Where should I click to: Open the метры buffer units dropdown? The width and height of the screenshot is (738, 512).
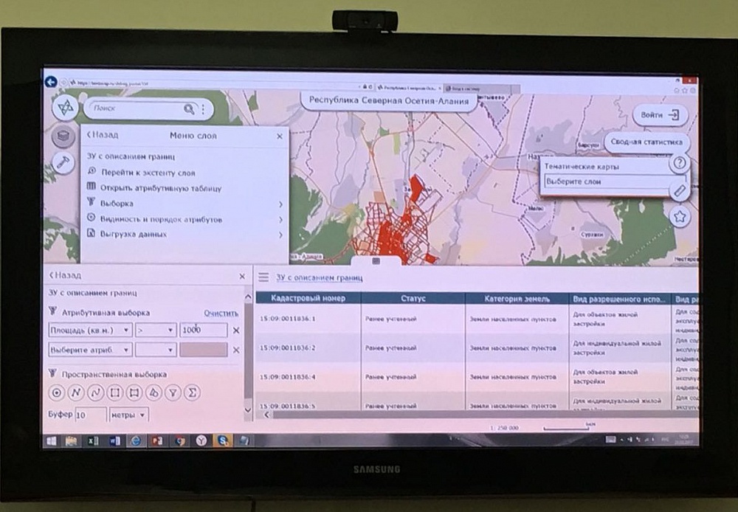pos(128,415)
